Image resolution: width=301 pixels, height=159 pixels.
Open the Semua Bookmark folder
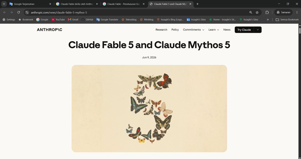287,20
